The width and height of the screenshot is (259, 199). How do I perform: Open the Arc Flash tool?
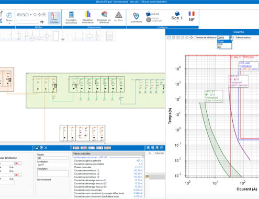click(119, 17)
